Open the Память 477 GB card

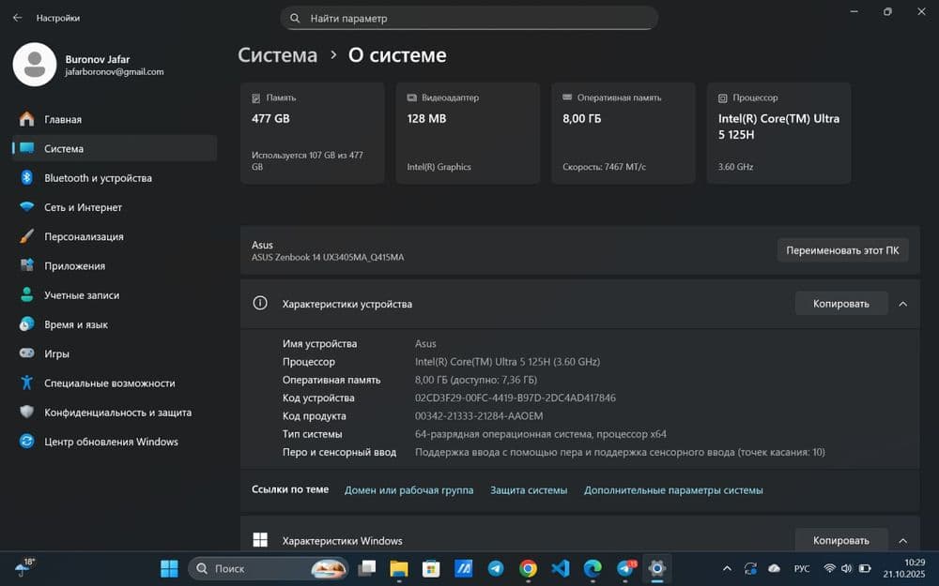point(312,133)
